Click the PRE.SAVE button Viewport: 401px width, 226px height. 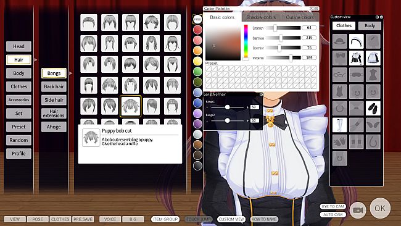tap(83, 219)
